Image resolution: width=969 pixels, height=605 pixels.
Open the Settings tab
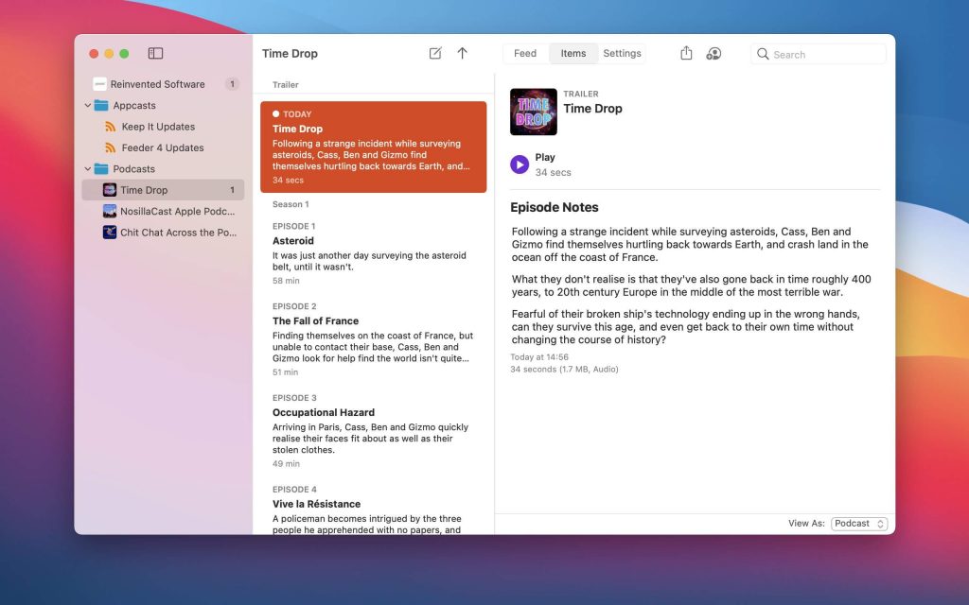(623, 54)
